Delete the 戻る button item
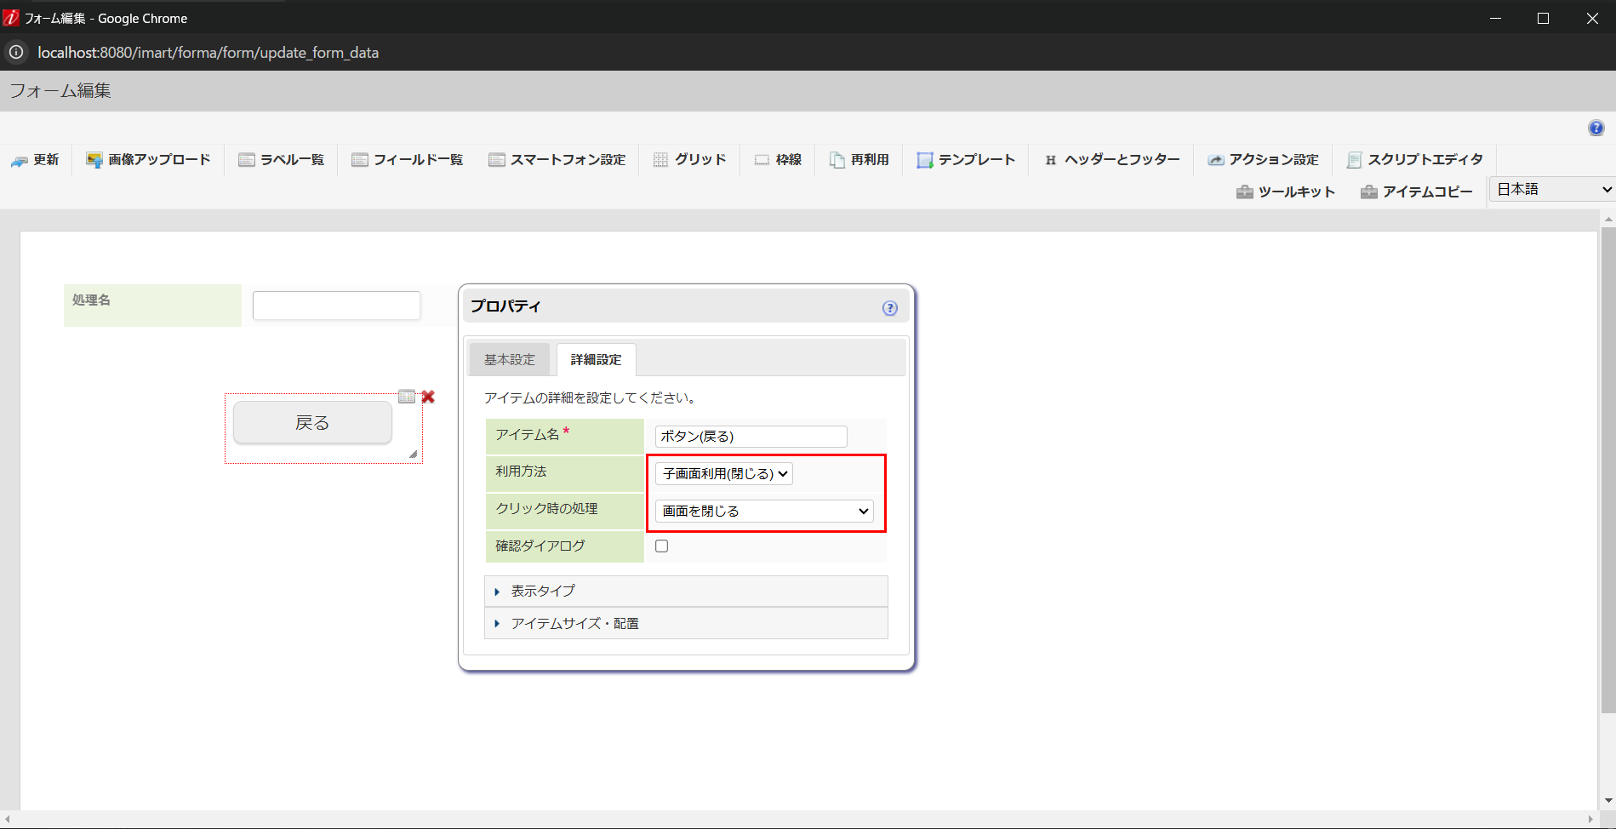The width and height of the screenshot is (1616, 829). [x=428, y=397]
